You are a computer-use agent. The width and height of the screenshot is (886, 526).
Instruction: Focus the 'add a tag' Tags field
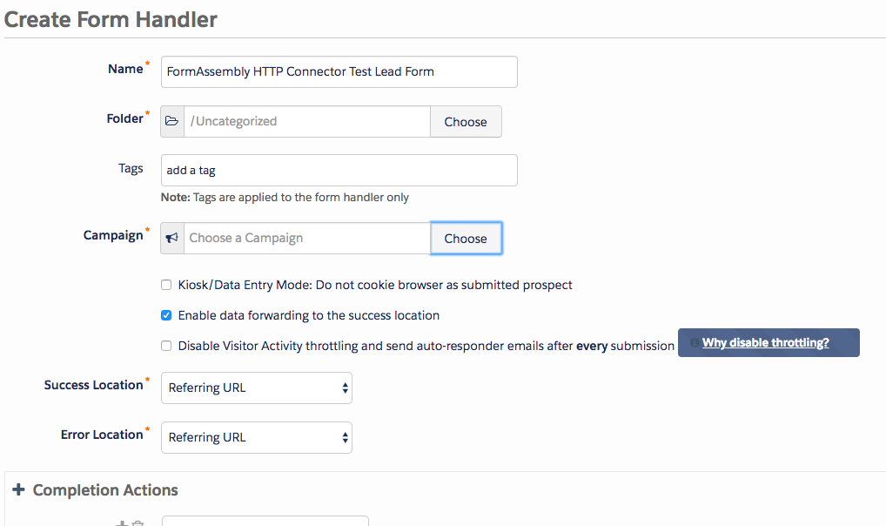click(339, 170)
